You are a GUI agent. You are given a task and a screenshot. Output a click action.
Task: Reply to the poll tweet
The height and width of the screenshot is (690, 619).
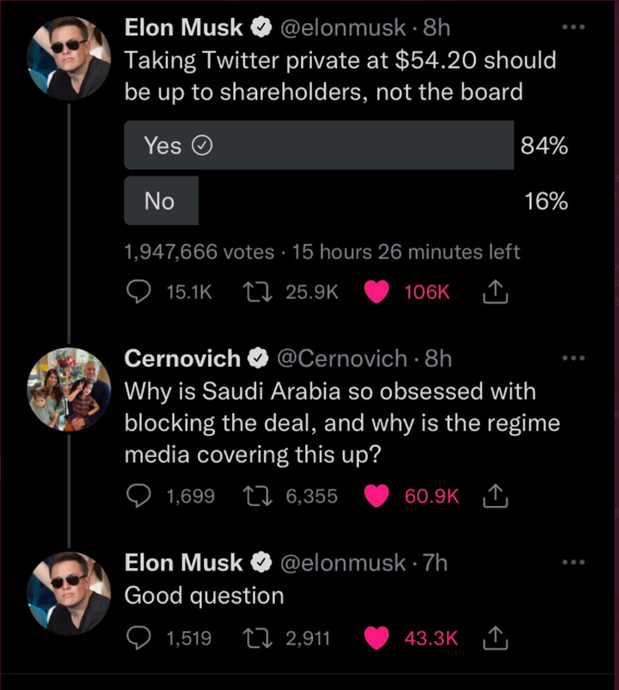[139, 292]
